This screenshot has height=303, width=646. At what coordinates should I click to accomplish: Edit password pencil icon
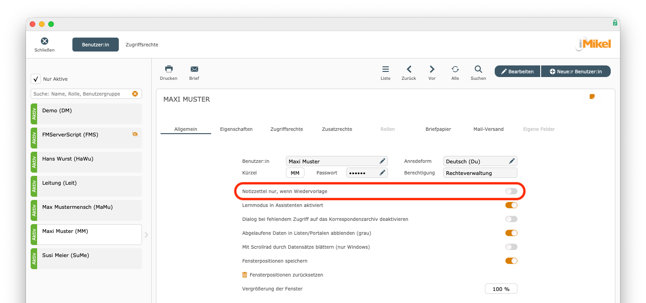click(x=382, y=173)
